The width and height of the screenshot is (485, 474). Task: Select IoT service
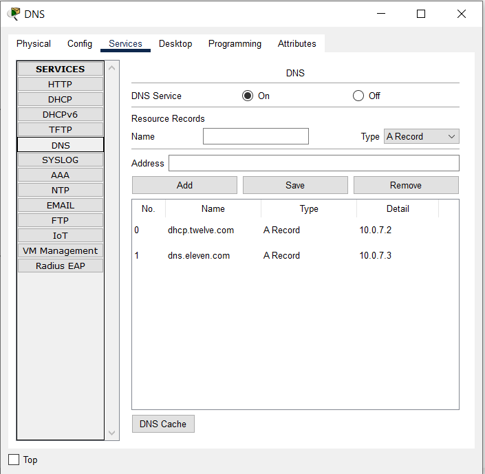pos(61,236)
